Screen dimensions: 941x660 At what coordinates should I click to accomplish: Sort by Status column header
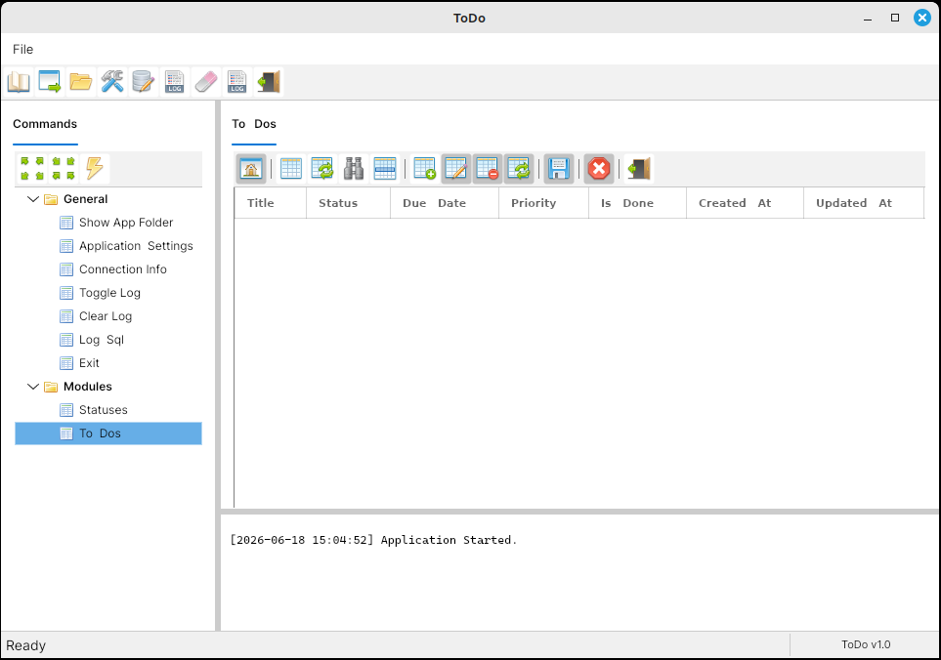pos(349,203)
